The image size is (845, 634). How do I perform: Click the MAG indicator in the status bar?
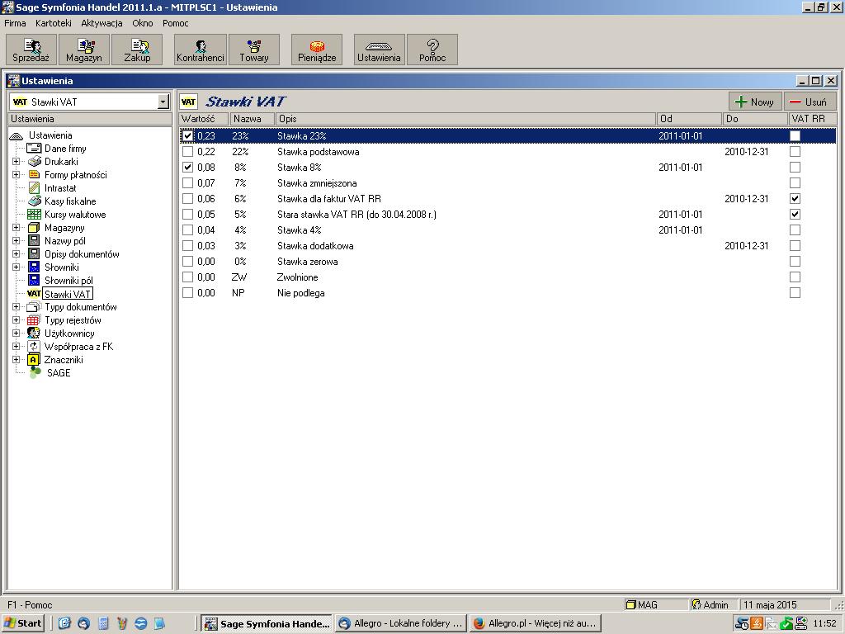pos(656,605)
